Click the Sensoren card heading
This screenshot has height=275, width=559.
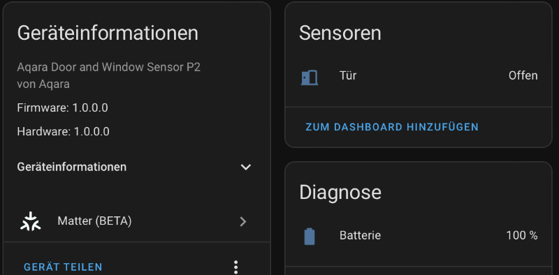click(x=340, y=33)
